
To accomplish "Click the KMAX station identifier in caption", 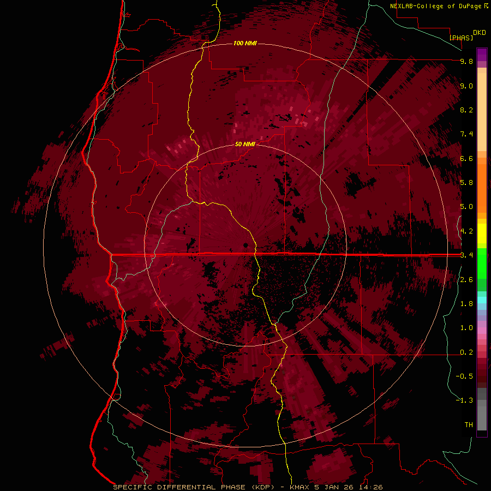I will point(300,487).
